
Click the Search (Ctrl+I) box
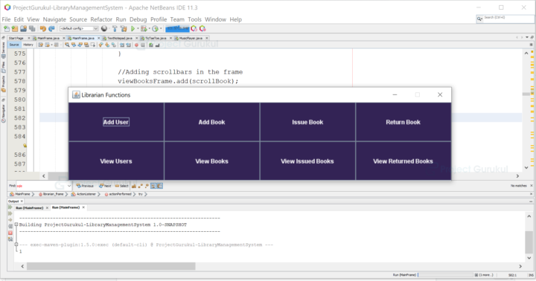tap(505, 19)
